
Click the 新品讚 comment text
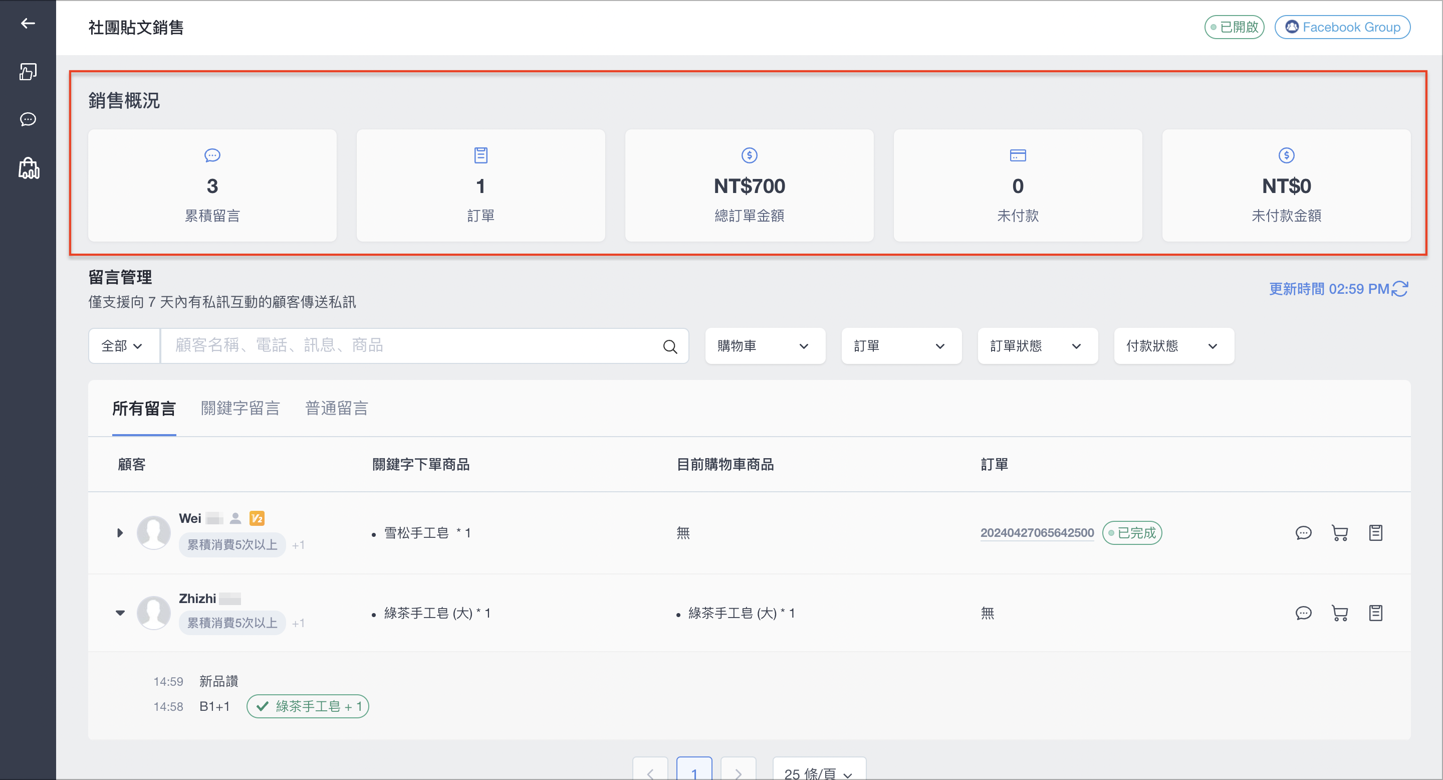[x=218, y=681]
